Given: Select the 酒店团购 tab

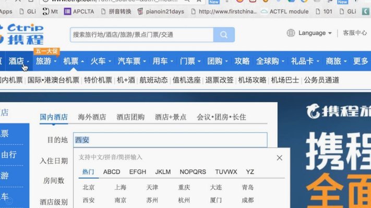Looking at the screenshot, I should pyautogui.click(x=130, y=117).
